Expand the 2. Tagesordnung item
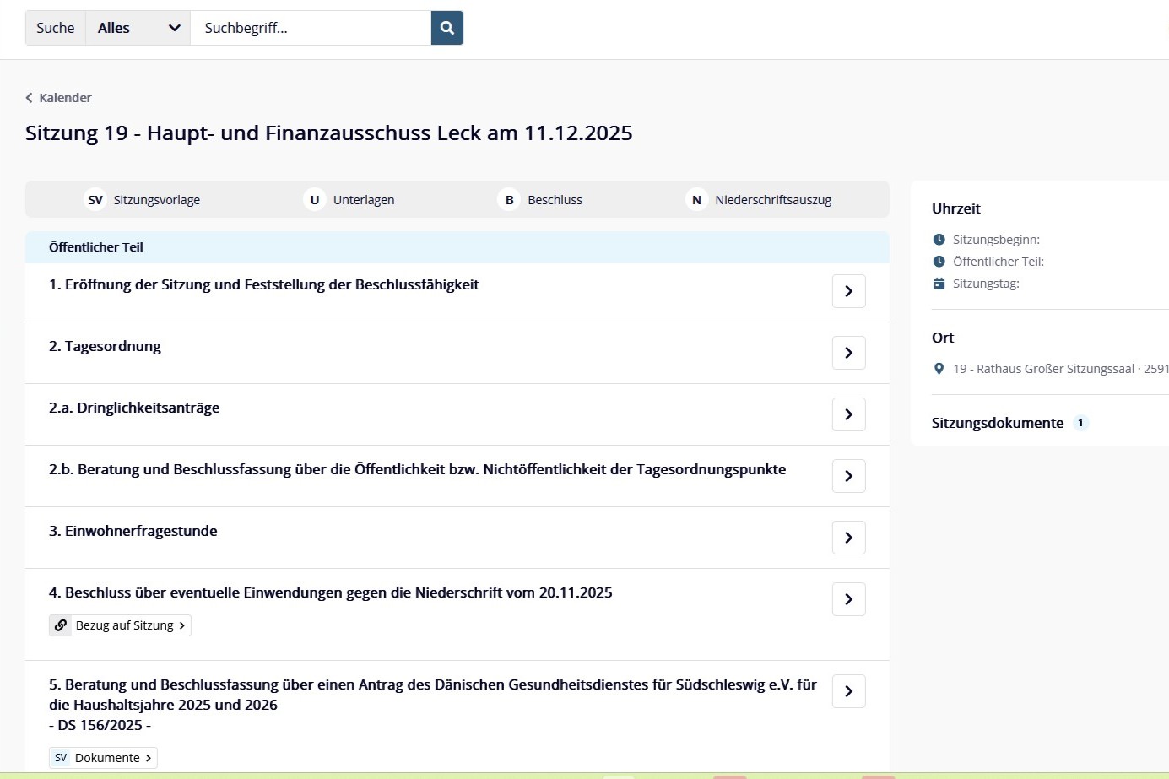 848,353
